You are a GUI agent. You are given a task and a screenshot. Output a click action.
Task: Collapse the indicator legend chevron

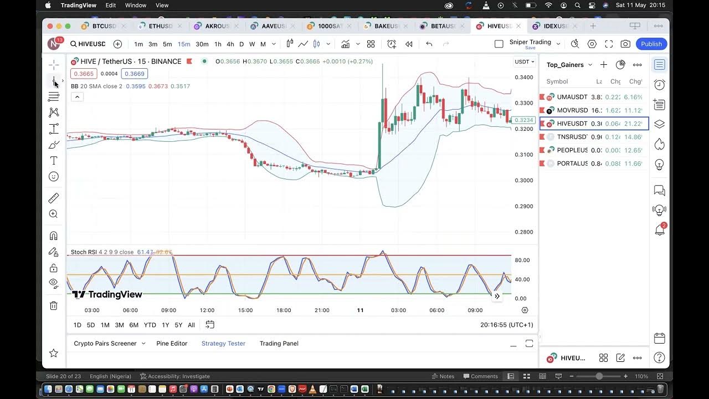pos(77,97)
